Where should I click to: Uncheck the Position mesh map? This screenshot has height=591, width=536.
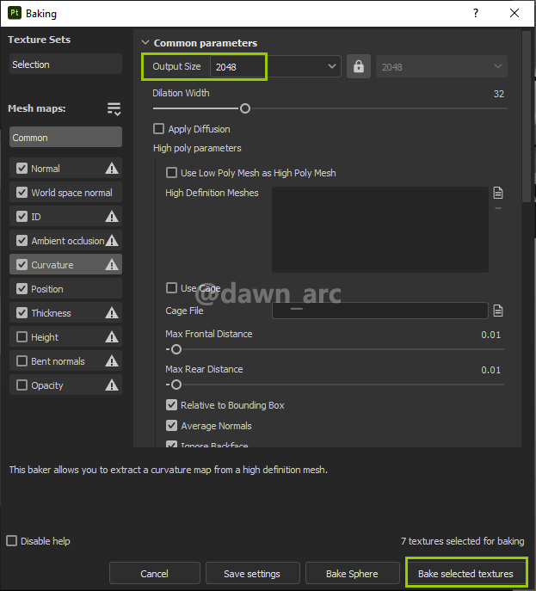(22, 289)
